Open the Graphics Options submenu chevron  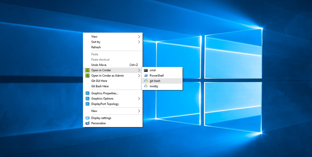[139, 98]
